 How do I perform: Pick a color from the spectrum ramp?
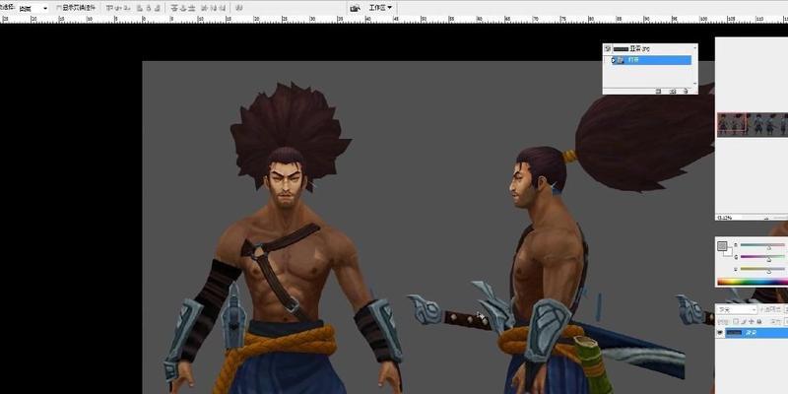click(753, 282)
